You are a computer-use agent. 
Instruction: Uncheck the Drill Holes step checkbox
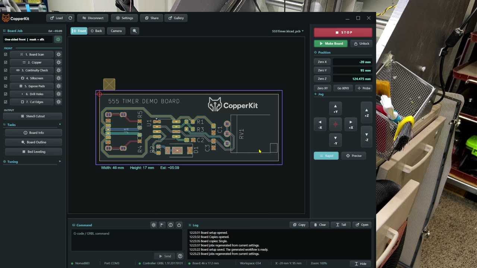click(6, 94)
